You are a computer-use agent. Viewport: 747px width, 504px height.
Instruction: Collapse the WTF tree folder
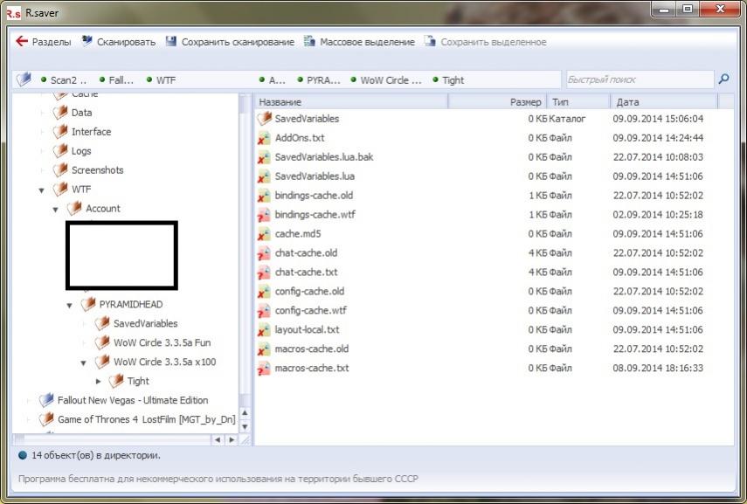coord(42,190)
